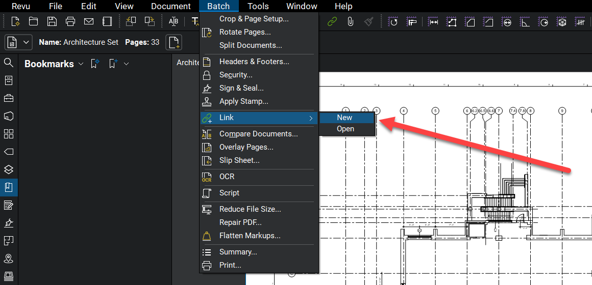Choose Crop & Page Setup in Batch menu

point(259,18)
